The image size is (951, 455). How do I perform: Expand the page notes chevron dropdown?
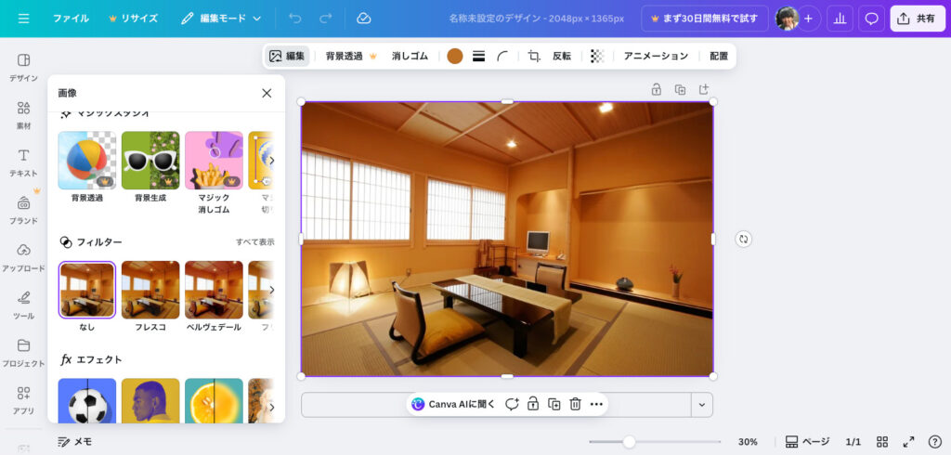tap(703, 404)
